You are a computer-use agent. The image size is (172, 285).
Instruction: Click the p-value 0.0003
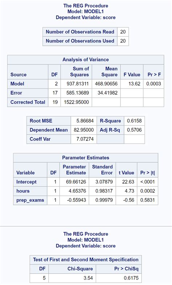pos(154,84)
